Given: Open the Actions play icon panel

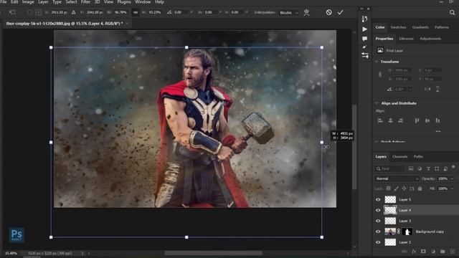Looking at the screenshot, I should pyautogui.click(x=364, y=29).
